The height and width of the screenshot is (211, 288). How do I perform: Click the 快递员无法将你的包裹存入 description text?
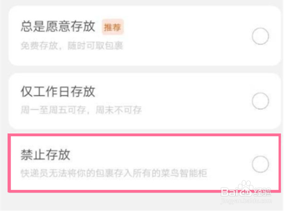click(72, 173)
